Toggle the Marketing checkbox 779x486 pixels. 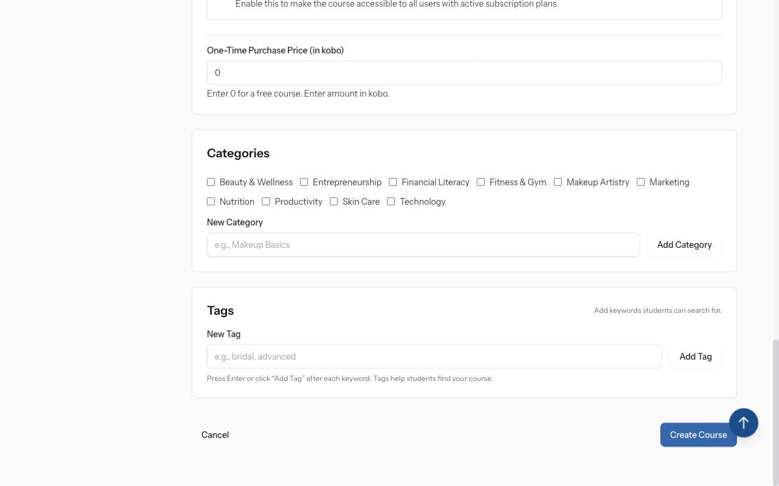[641, 182]
